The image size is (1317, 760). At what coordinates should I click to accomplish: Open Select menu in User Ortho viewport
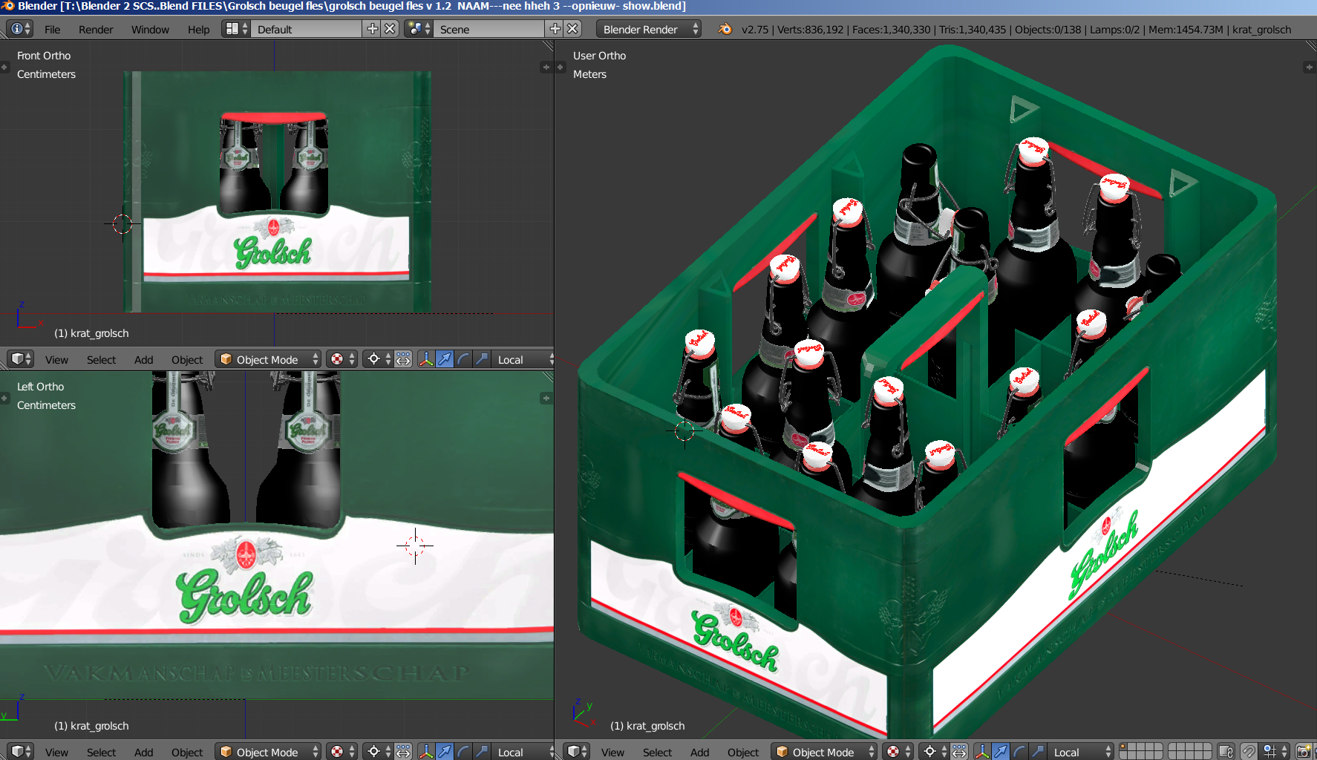point(657,753)
